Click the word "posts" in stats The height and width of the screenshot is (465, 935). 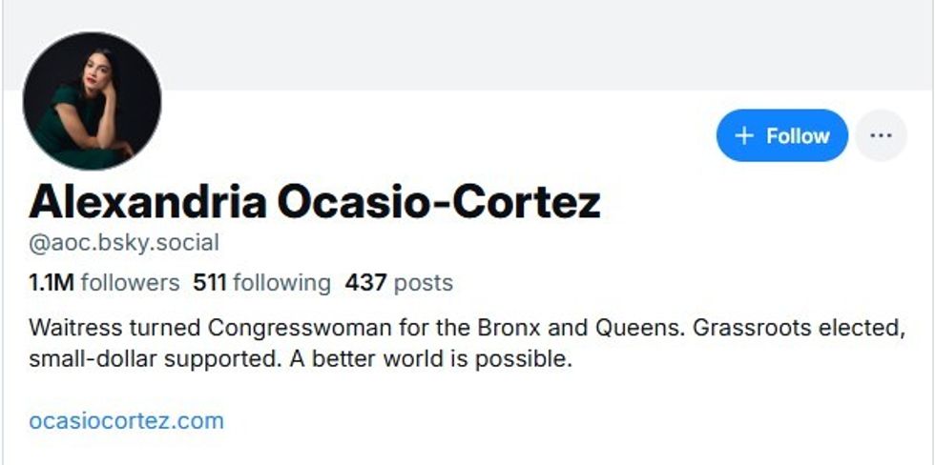[424, 283]
